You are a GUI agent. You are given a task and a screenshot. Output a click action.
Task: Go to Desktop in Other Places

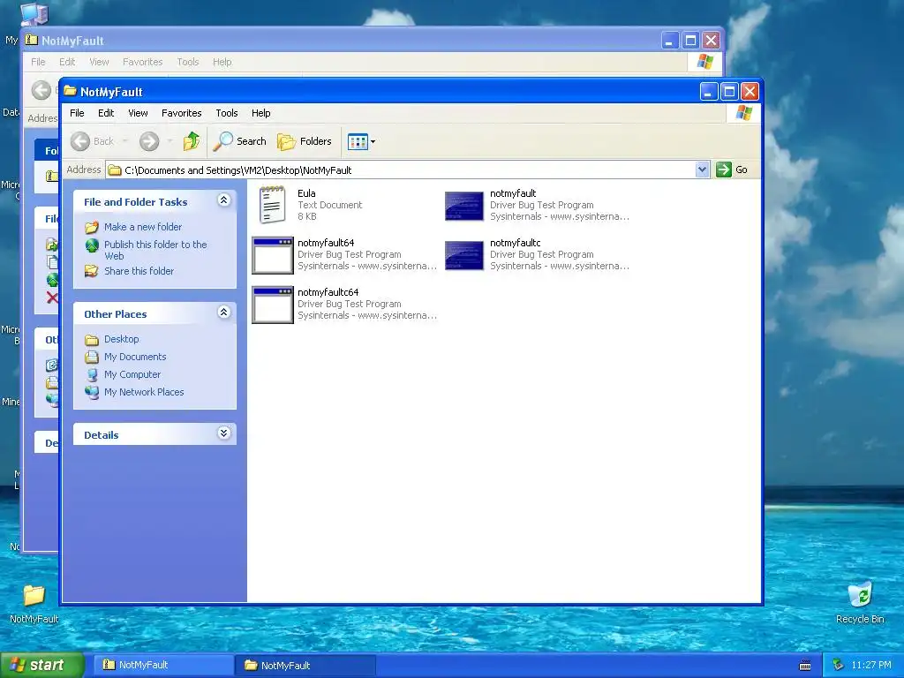pos(121,339)
